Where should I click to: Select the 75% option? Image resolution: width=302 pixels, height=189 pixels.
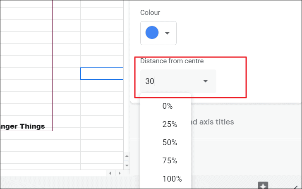click(x=170, y=160)
